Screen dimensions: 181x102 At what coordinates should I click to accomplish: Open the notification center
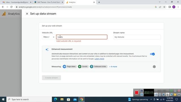pos(176,99)
